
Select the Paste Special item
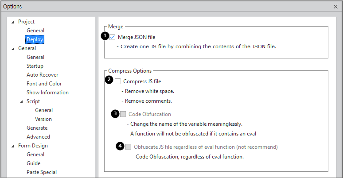click(x=42, y=172)
